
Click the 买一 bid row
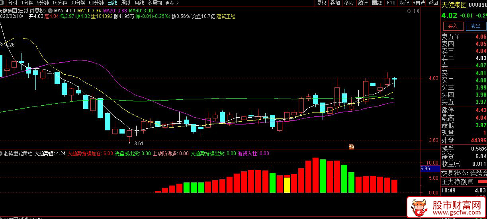[x=464, y=73]
